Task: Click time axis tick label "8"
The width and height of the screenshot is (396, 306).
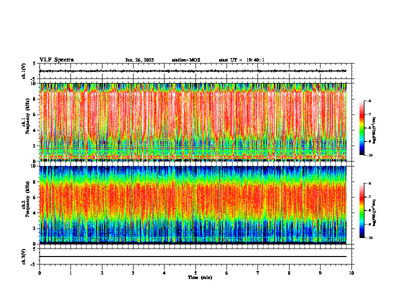Action: (289, 273)
